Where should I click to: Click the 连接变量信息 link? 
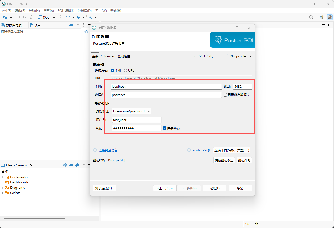pos(108,150)
